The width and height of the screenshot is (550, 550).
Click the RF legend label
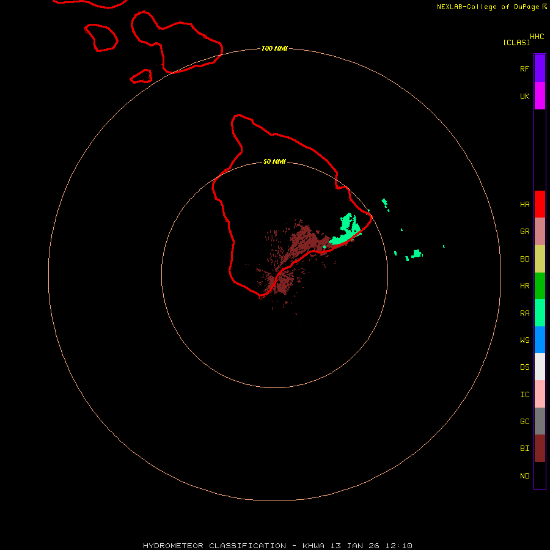click(x=524, y=68)
